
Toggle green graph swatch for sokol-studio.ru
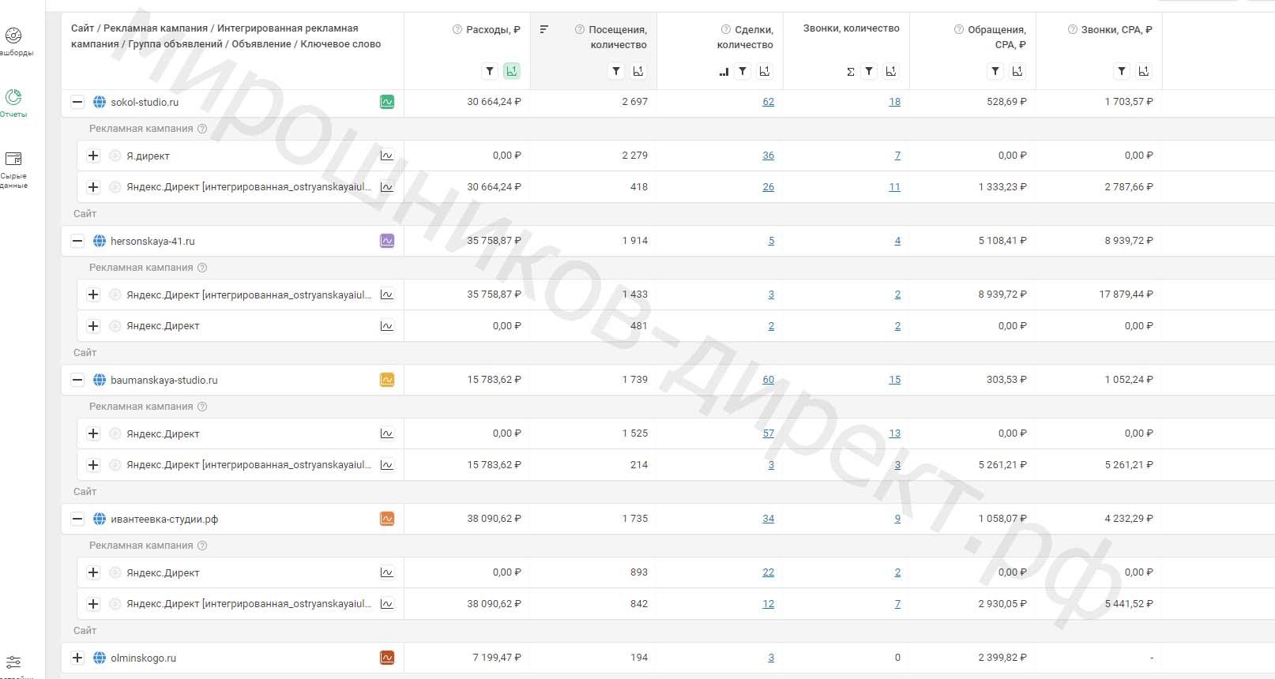[x=387, y=102]
